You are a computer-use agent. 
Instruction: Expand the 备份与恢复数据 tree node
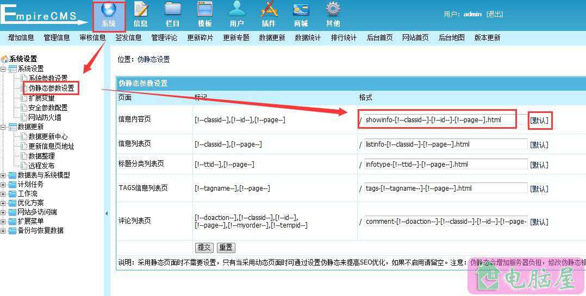(x=3, y=231)
